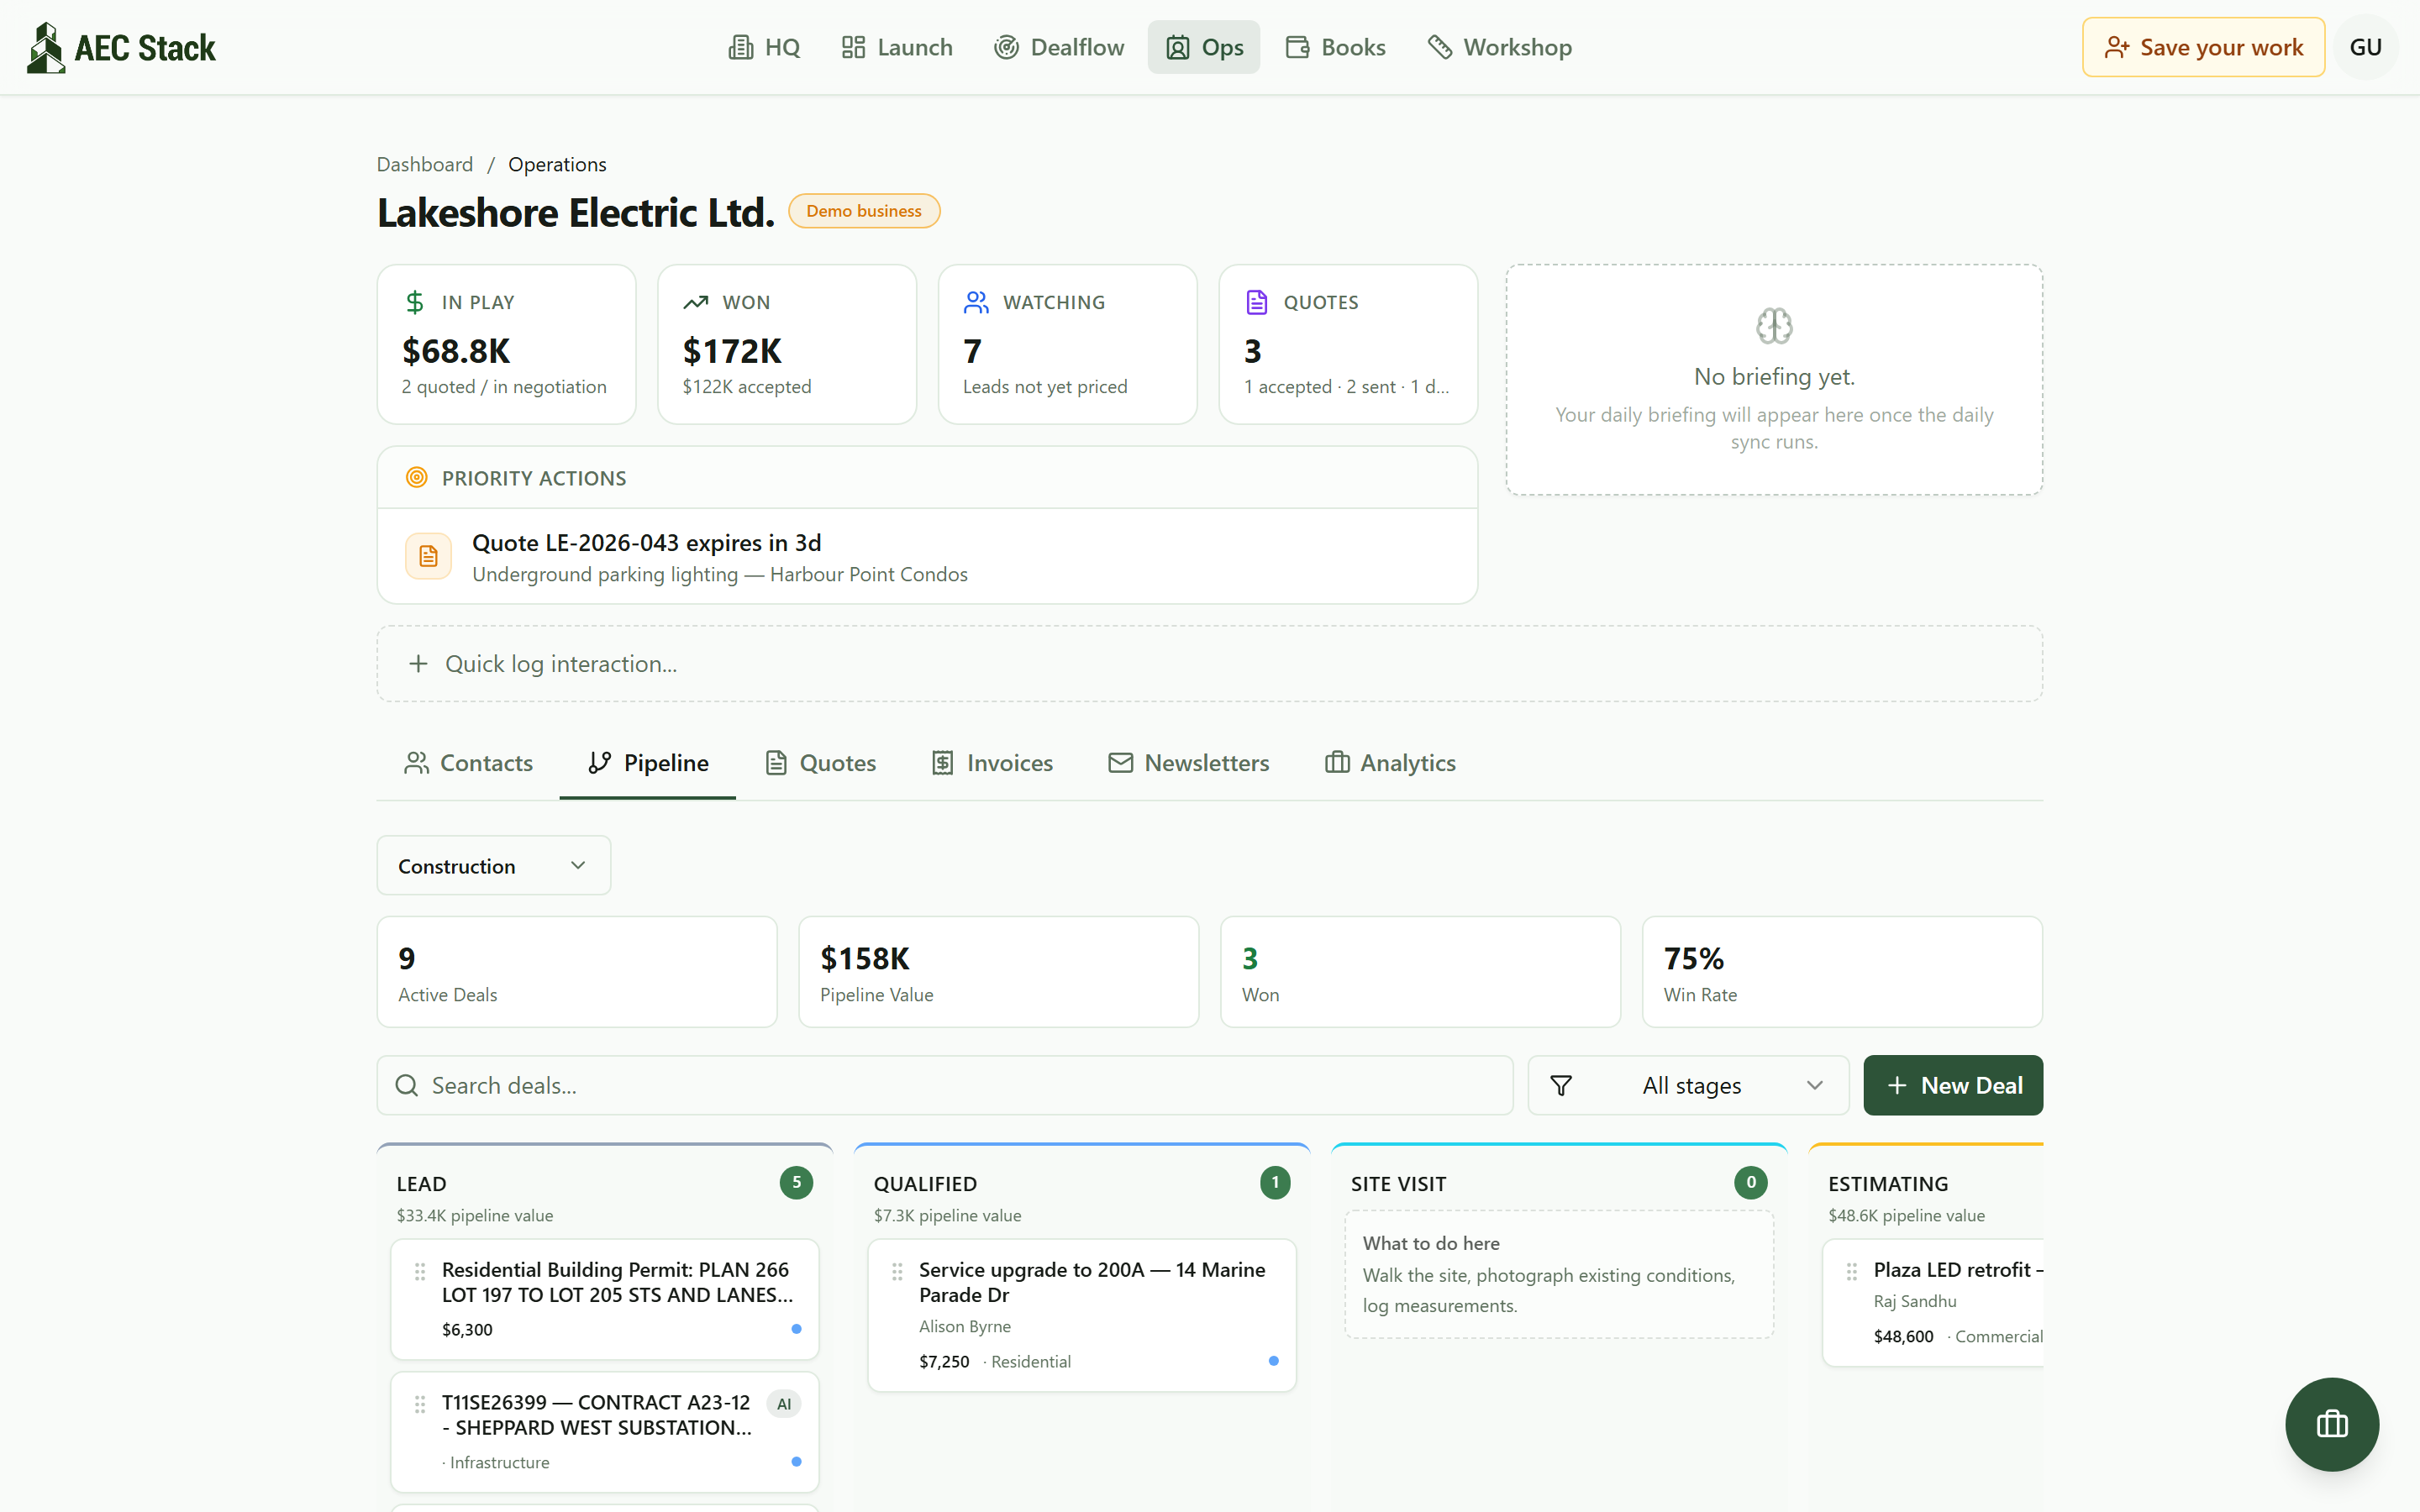
Task: Click the Quotes 3 stat card
Action: (x=1348, y=344)
